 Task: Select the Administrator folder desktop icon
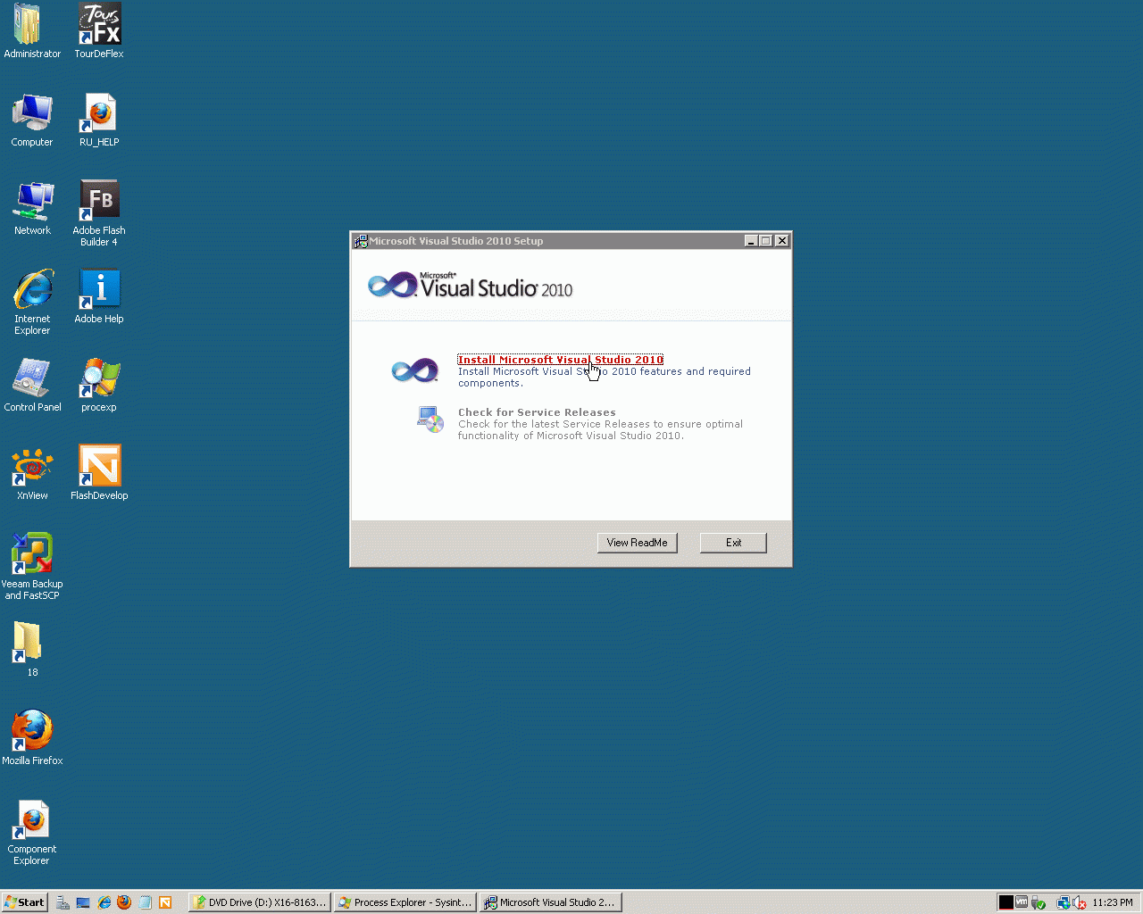(32, 31)
